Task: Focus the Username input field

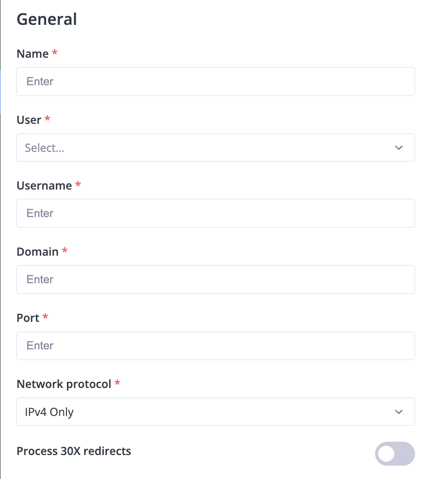Action: [215, 213]
